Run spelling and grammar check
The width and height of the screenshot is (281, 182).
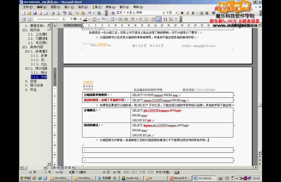[x=65, y=13]
